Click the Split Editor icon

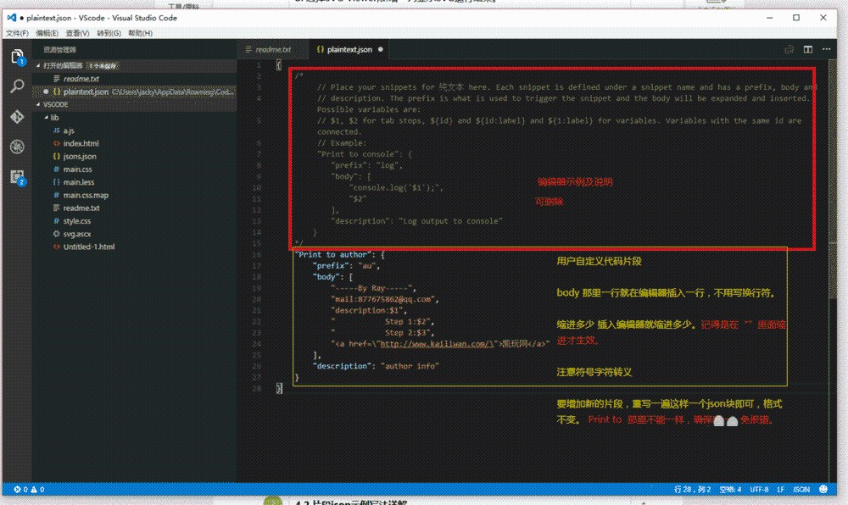807,50
